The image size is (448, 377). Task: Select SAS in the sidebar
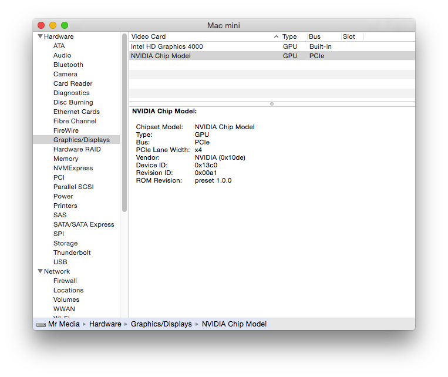[60, 215]
